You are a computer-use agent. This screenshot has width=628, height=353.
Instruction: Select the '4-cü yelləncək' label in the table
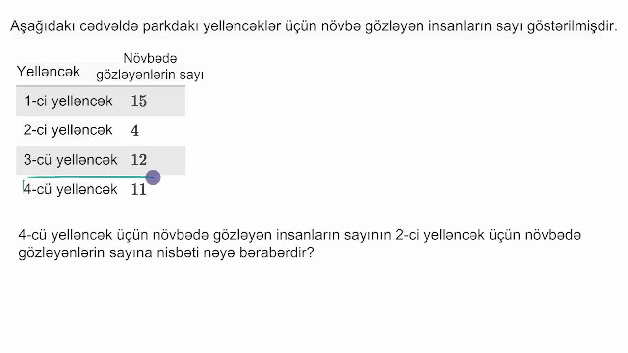click(71, 189)
